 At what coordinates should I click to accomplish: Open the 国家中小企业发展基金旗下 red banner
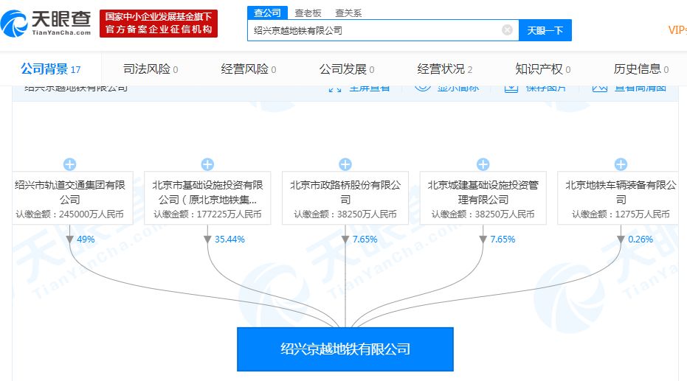pos(159,23)
